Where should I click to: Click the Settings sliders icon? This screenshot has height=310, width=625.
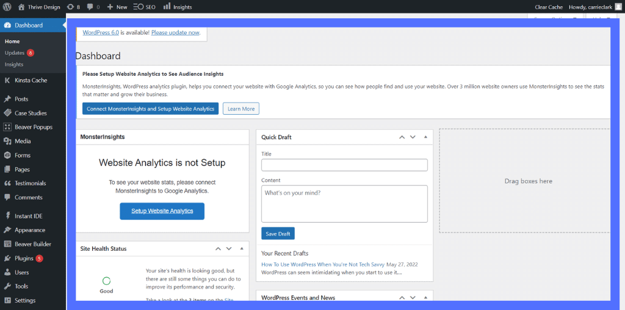(7, 300)
